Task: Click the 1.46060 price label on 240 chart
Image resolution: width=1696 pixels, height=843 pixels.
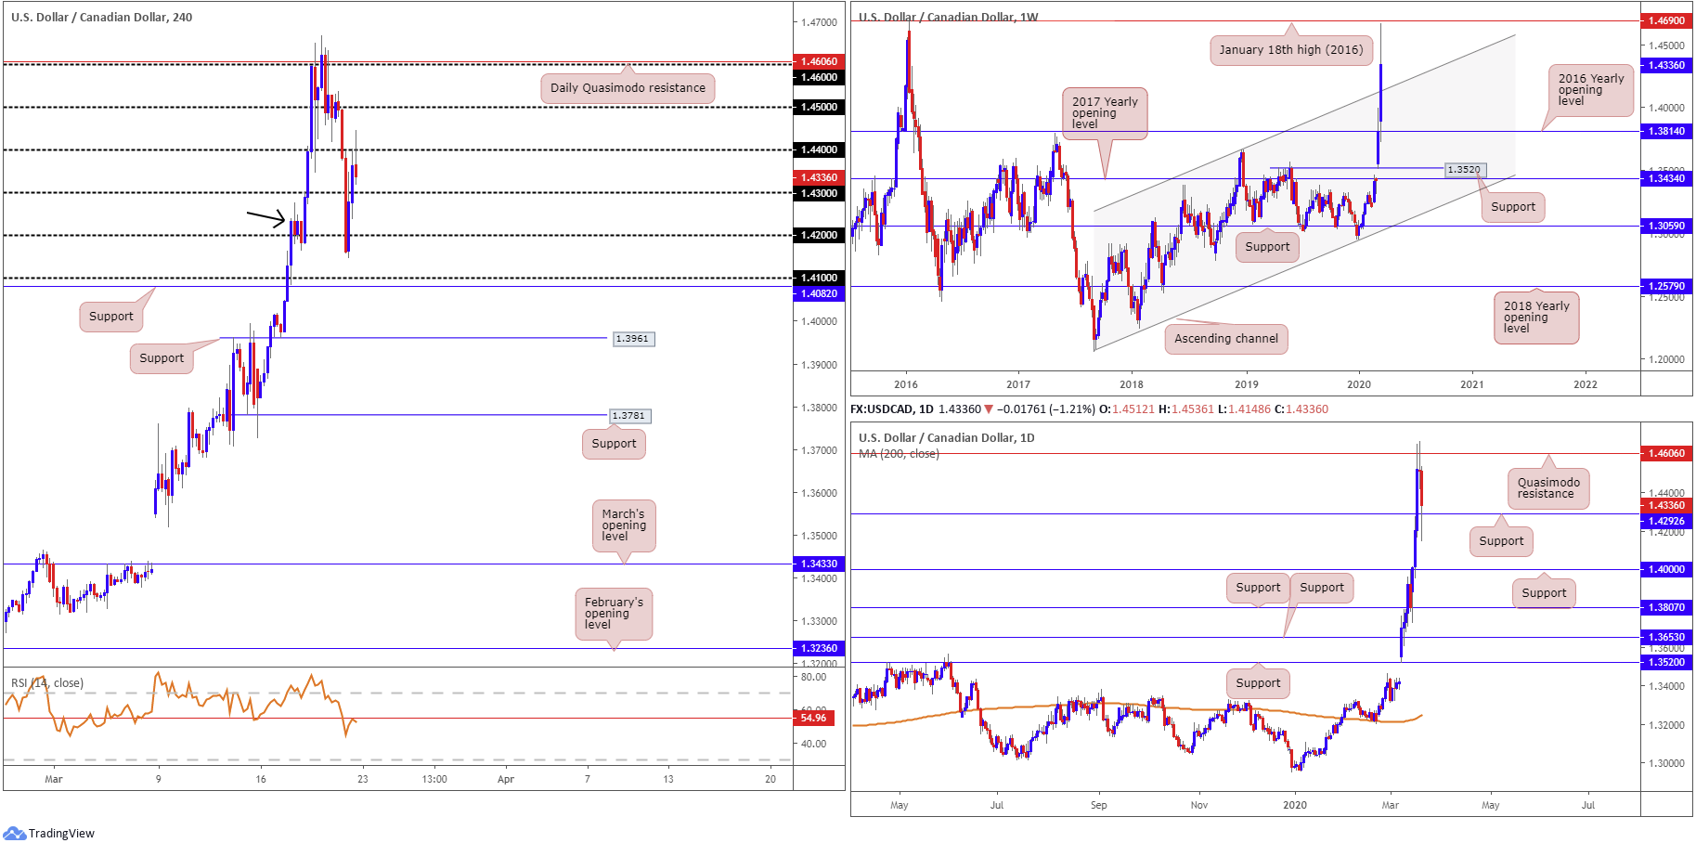Action: point(819,61)
